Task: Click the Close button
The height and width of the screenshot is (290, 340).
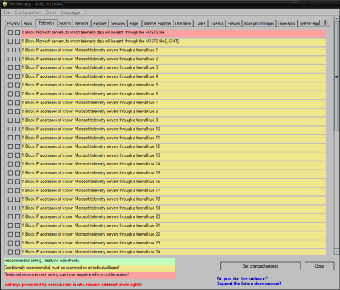Action: pos(319,266)
